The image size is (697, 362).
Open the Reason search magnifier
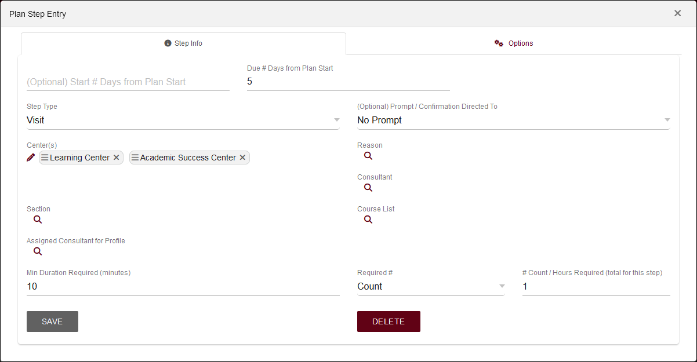coord(368,156)
